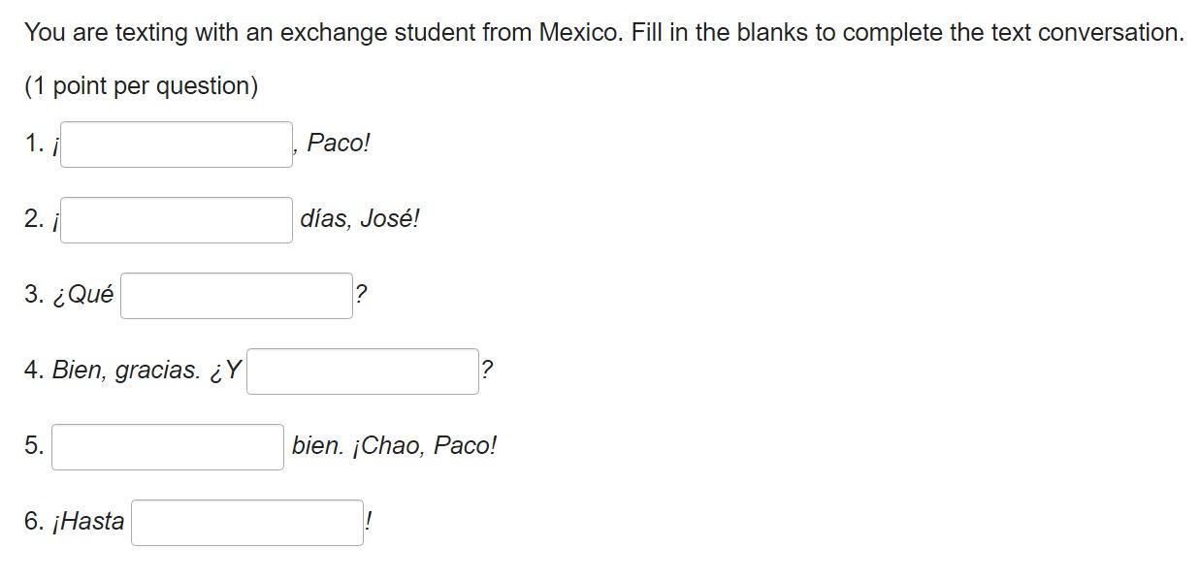
Task: Click the number label "4."
Action: pos(34,370)
